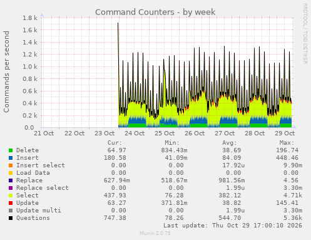311x240 pixels.
Task: Click Replace average value 981.56m
Action: point(232,180)
